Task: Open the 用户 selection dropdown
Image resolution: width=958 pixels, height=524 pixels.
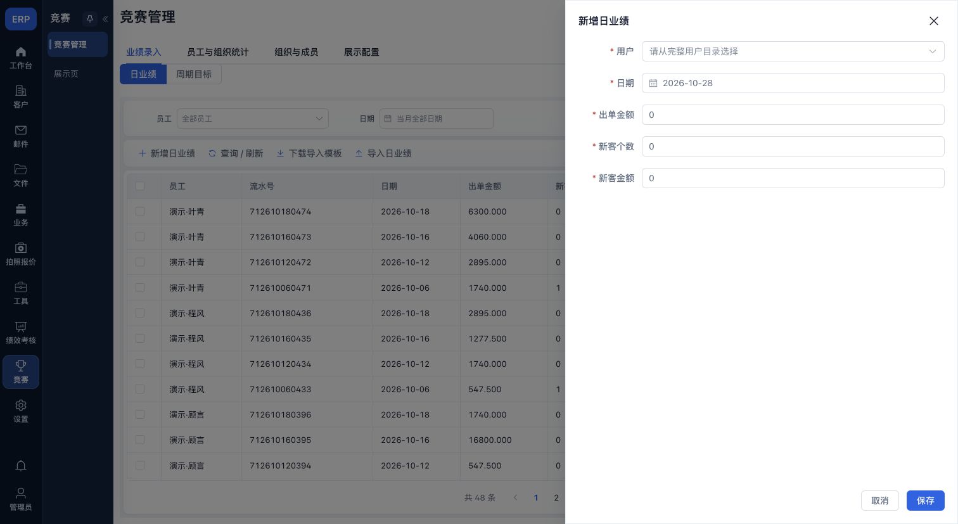Action: [x=793, y=51]
